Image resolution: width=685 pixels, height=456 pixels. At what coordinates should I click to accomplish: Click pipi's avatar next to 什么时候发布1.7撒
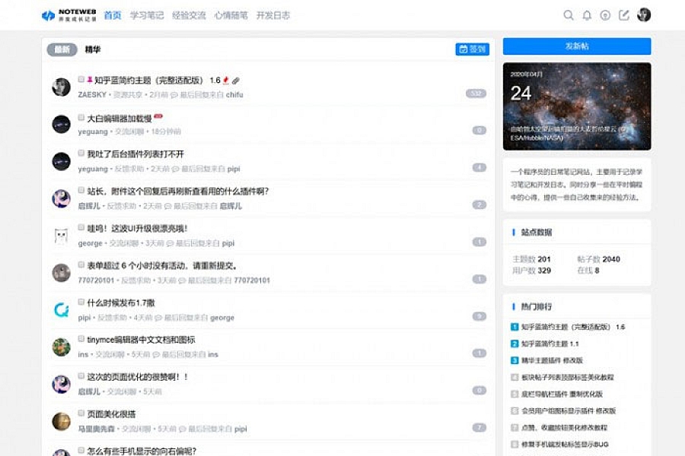(x=61, y=310)
